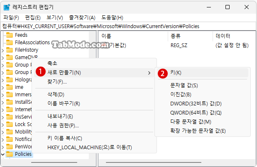Click the ime folder icon

point(10,87)
